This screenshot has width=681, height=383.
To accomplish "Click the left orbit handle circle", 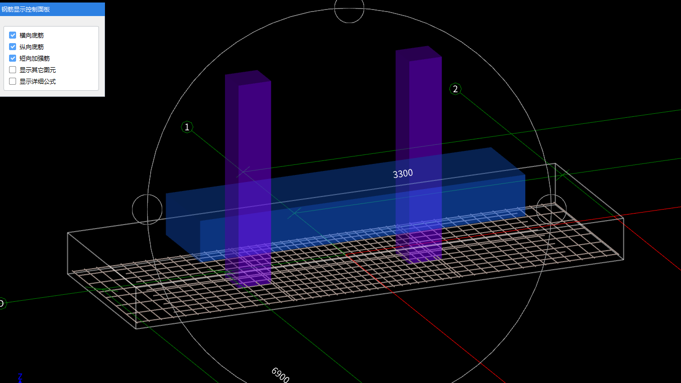I will (x=147, y=209).
